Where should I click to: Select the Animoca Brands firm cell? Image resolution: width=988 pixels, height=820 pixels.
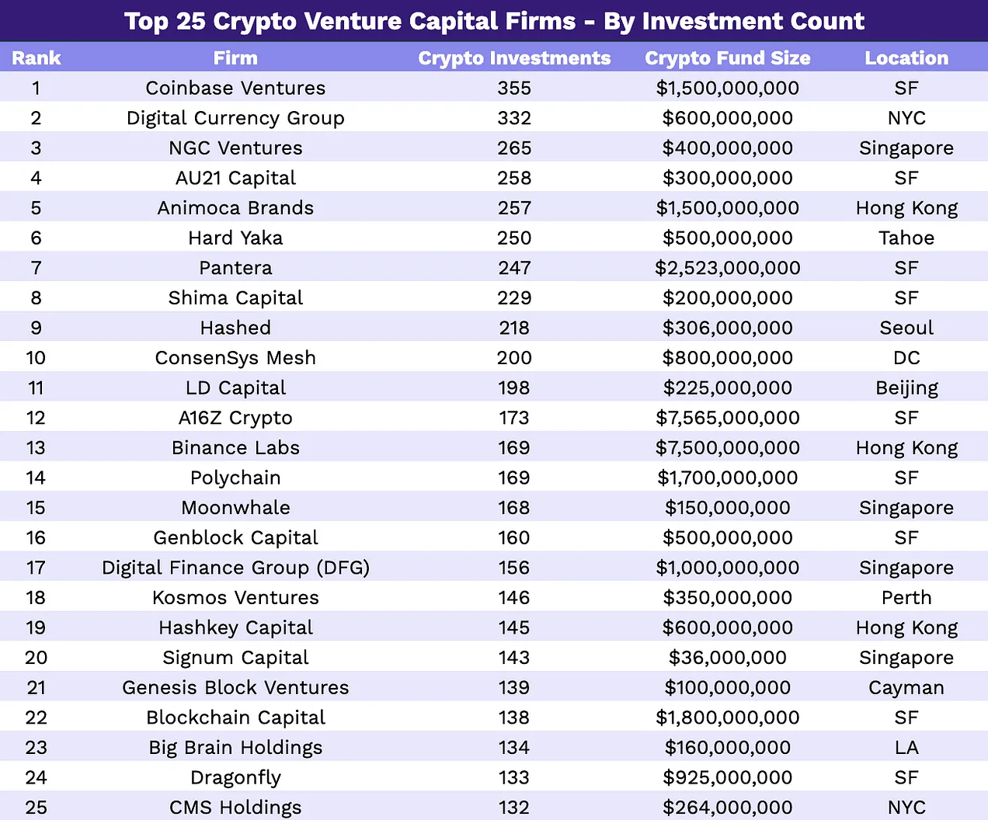235,208
